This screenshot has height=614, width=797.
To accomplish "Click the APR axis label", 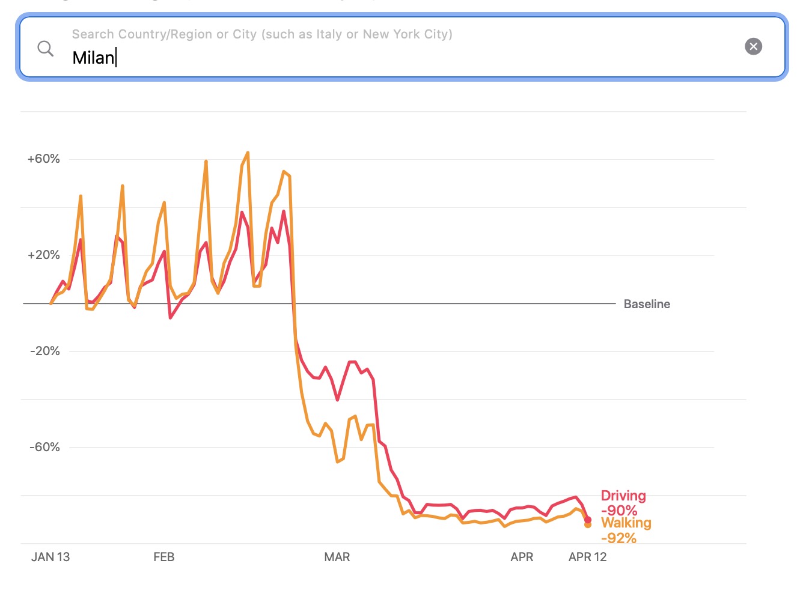I will [522, 557].
